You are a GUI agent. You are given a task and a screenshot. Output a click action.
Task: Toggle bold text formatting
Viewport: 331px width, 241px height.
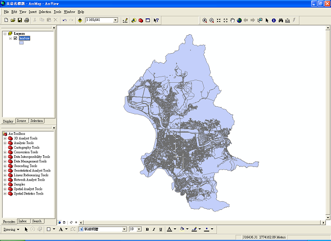click(147, 230)
